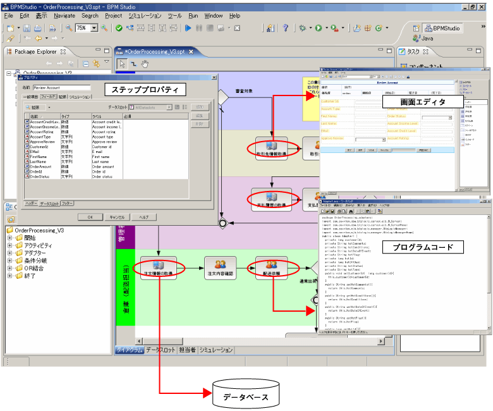
Task: Toggle Link with Editor in Package Explorer
Action: click(96, 64)
